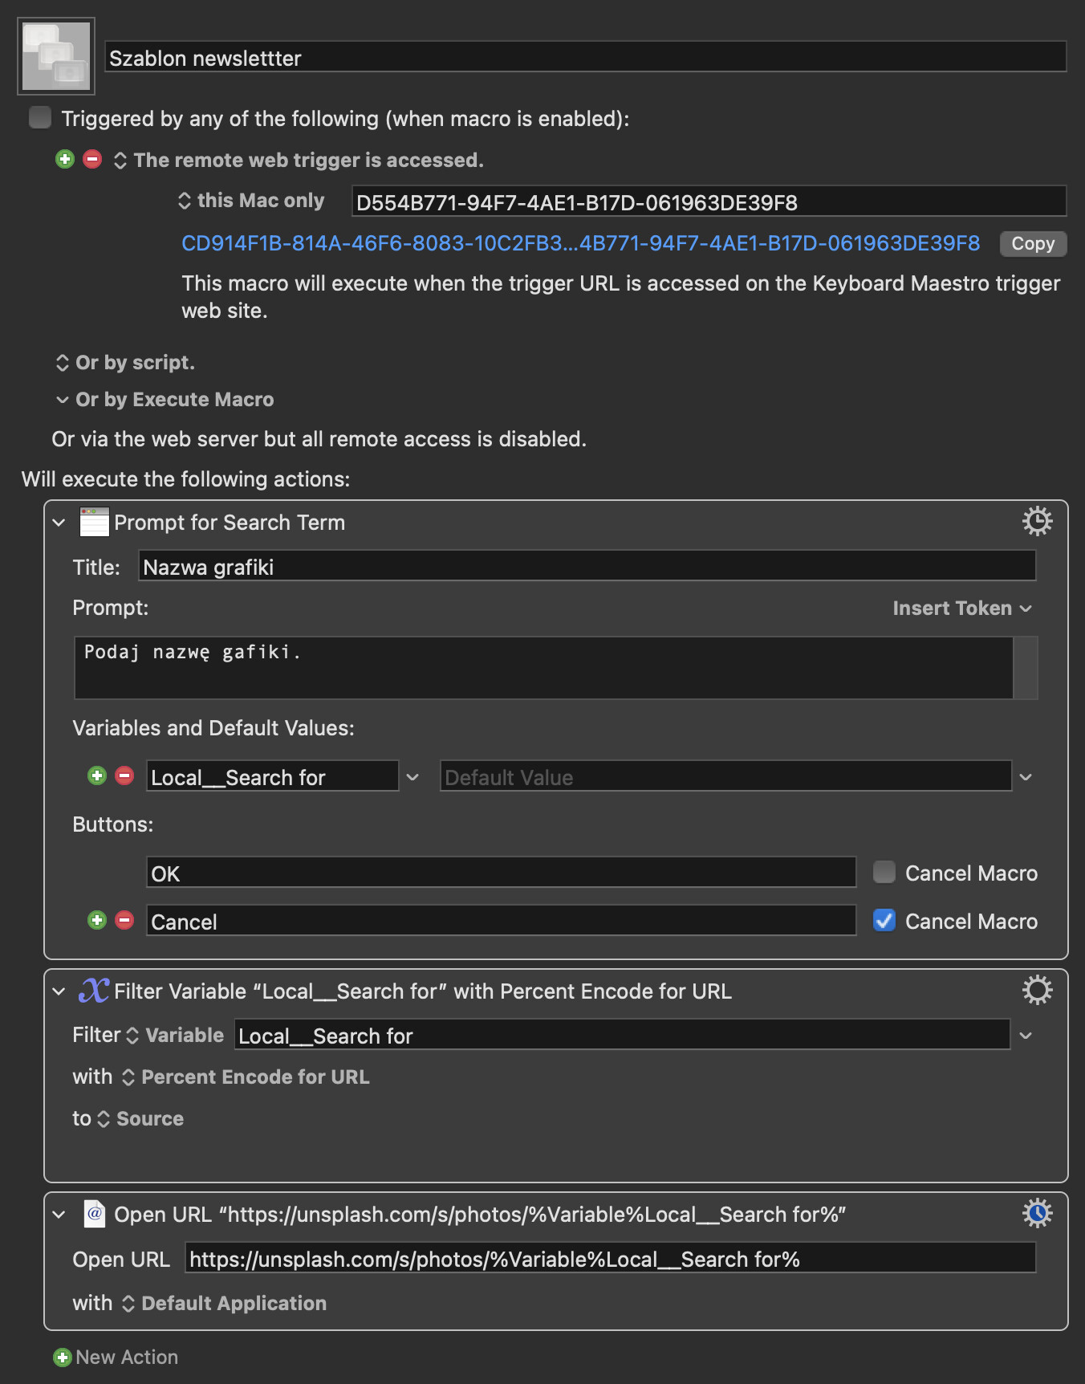Image resolution: width=1085 pixels, height=1384 pixels.
Task: Remove the Cancel button row
Action: point(124,920)
